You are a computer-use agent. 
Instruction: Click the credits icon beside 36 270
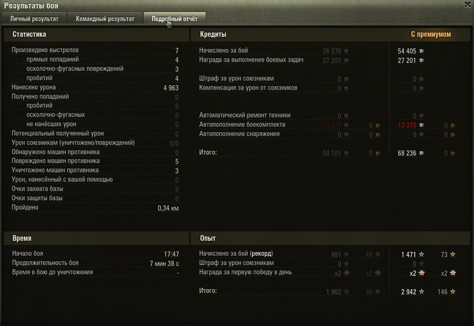tap(347, 51)
